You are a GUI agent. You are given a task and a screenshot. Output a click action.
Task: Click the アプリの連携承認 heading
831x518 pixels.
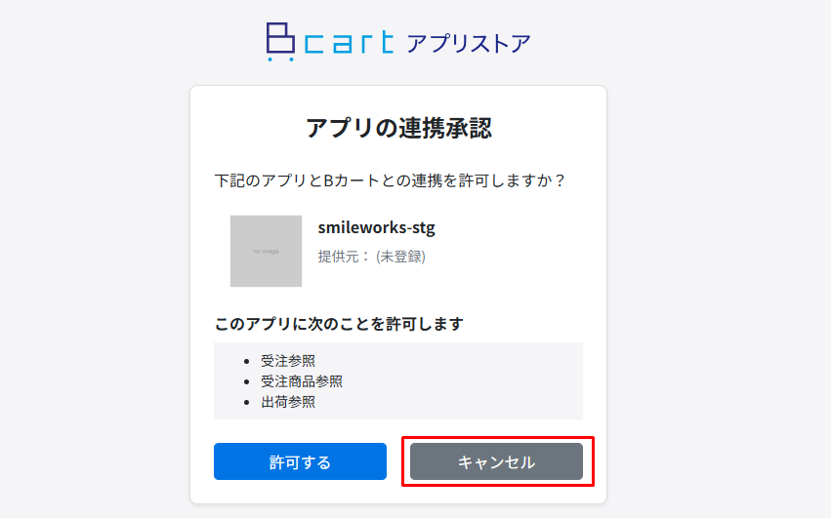click(x=398, y=128)
